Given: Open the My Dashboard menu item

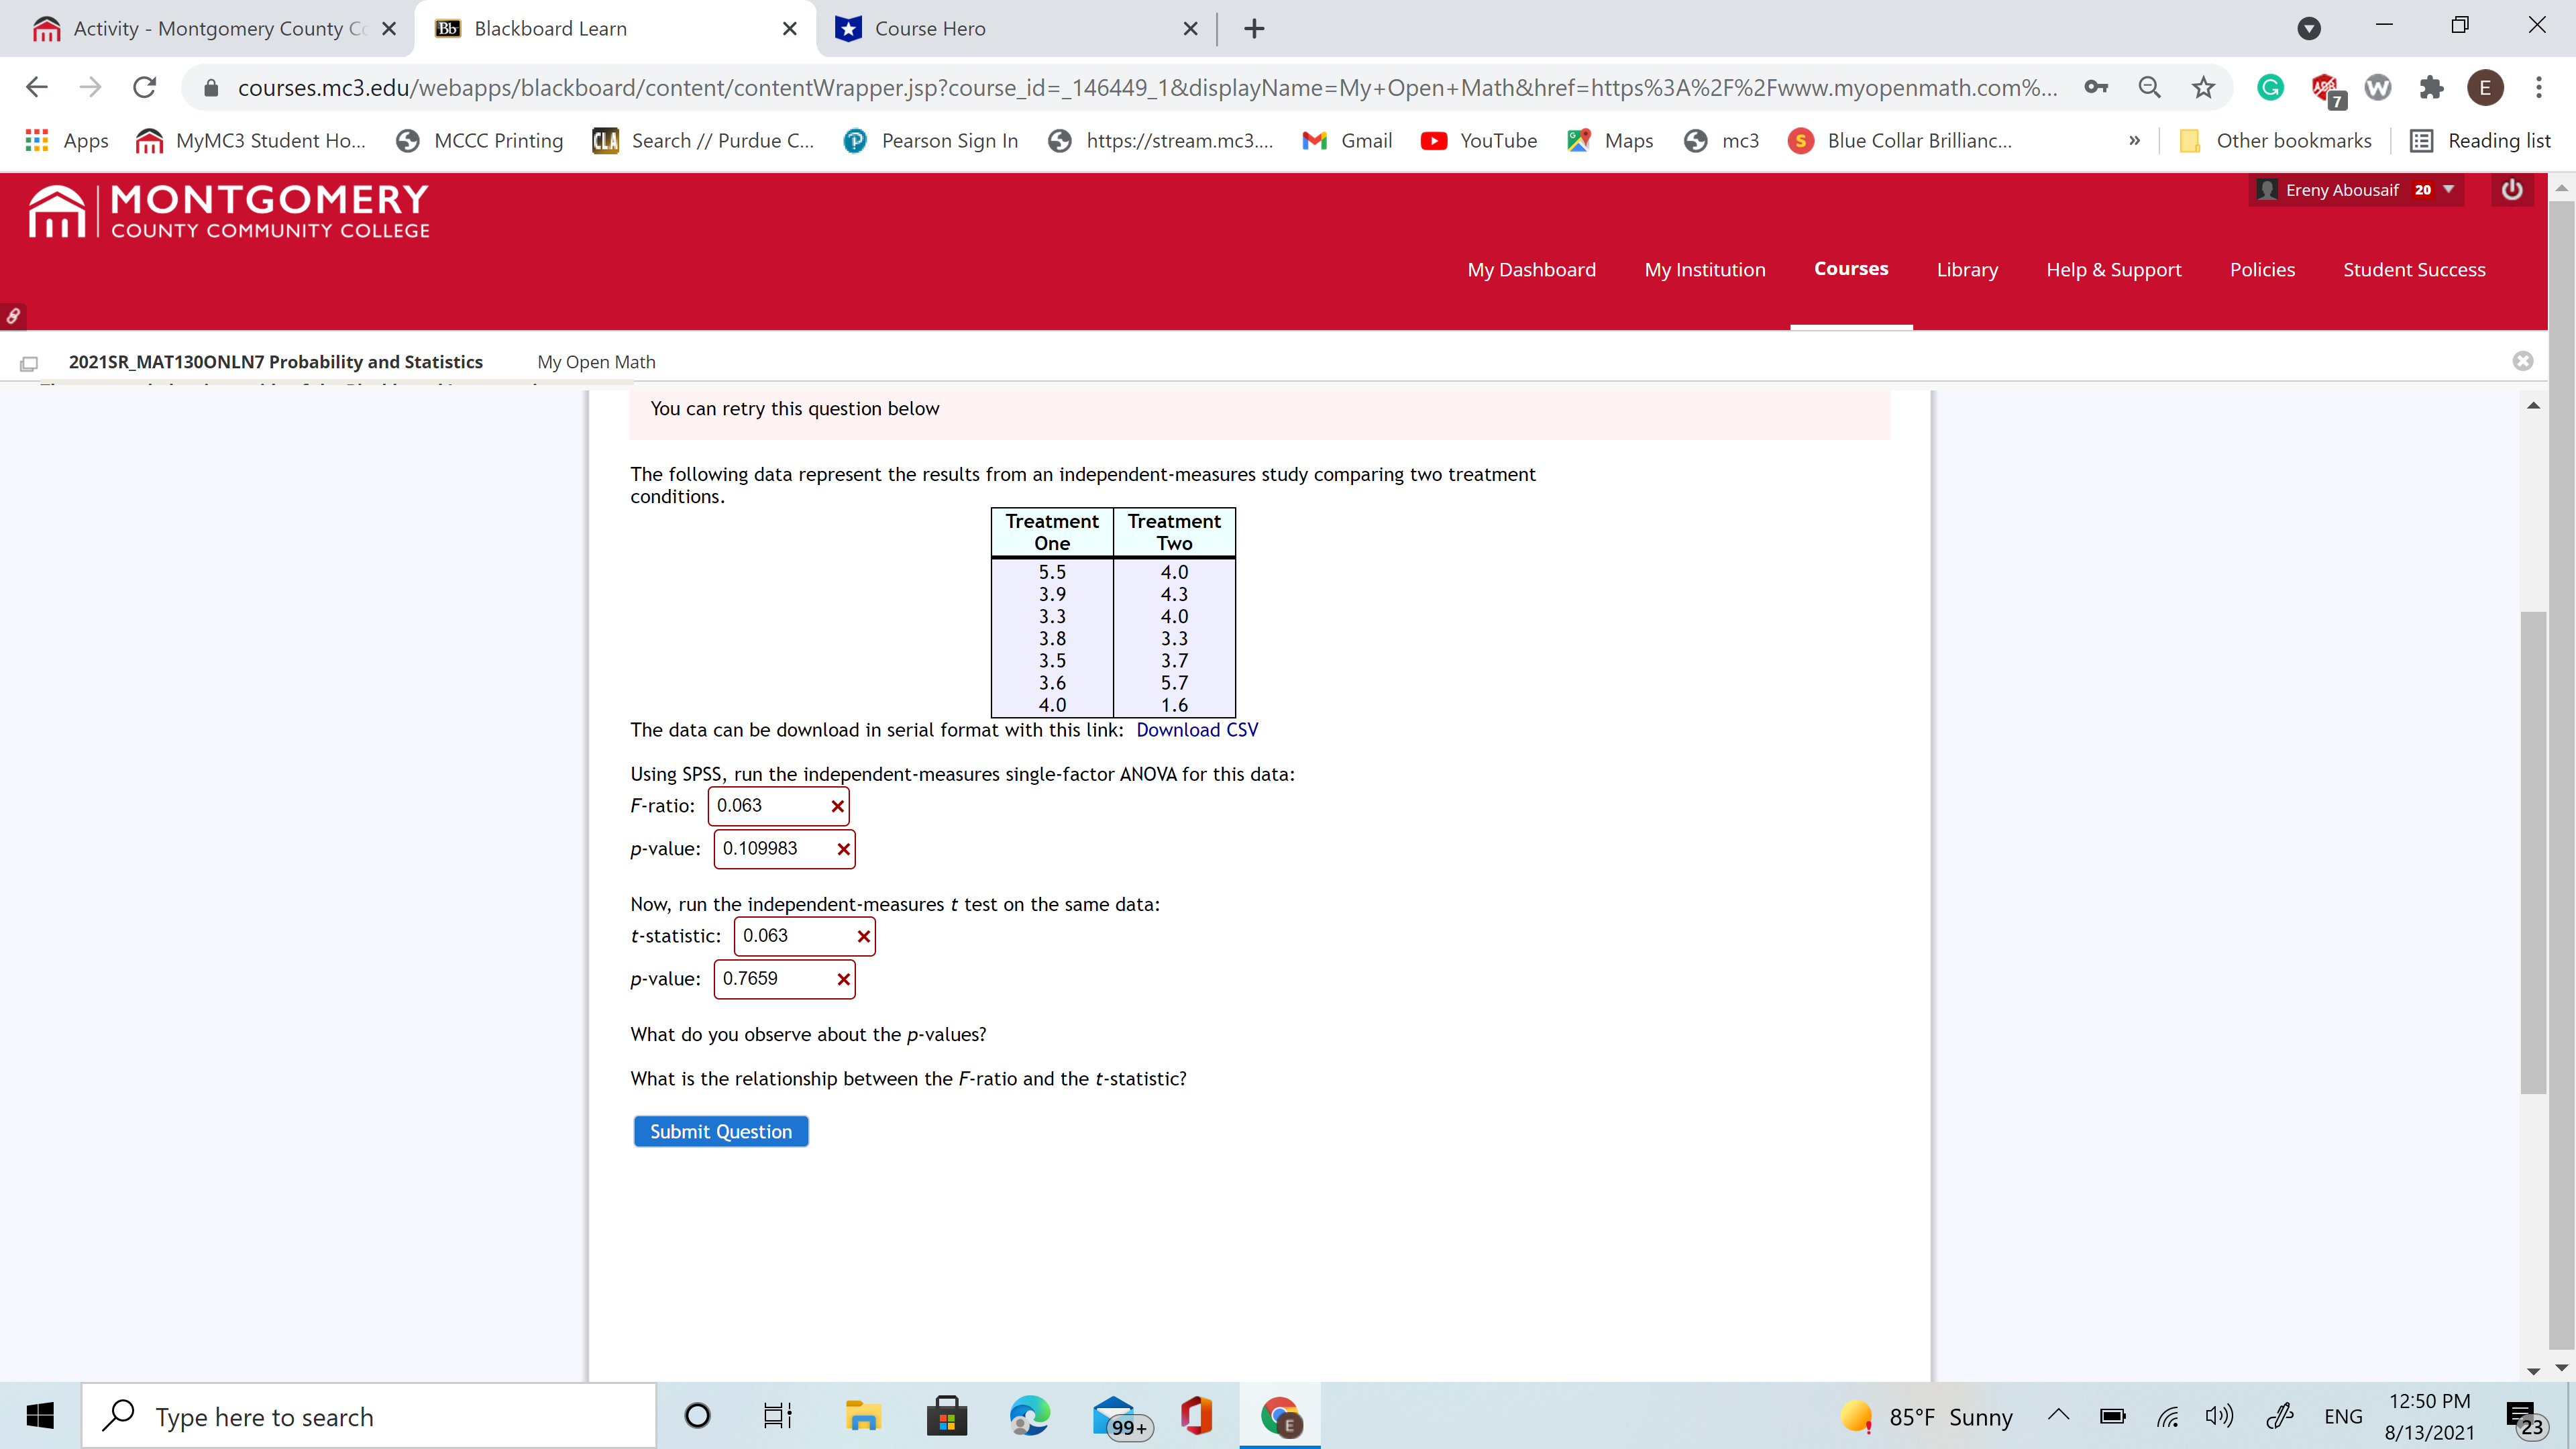Looking at the screenshot, I should click(x=1531, y=270).
